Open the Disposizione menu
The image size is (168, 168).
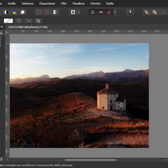[x=47, y=3]
